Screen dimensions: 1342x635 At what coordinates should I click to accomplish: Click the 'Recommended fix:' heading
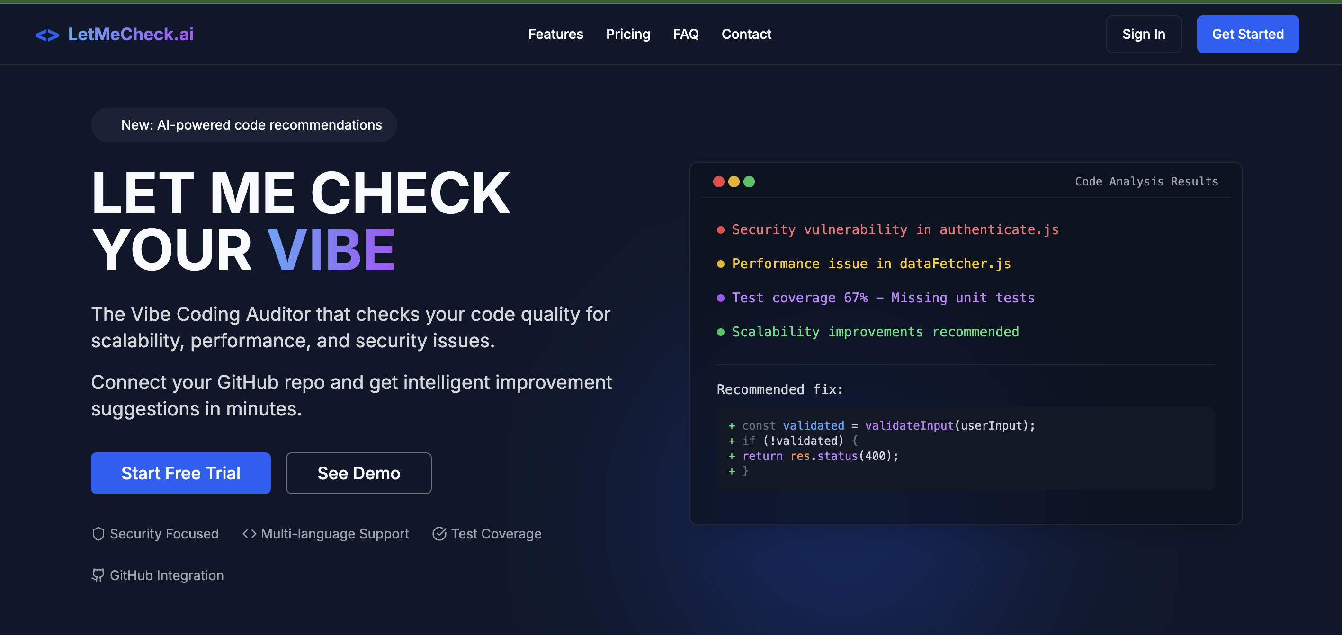point(779,389)
